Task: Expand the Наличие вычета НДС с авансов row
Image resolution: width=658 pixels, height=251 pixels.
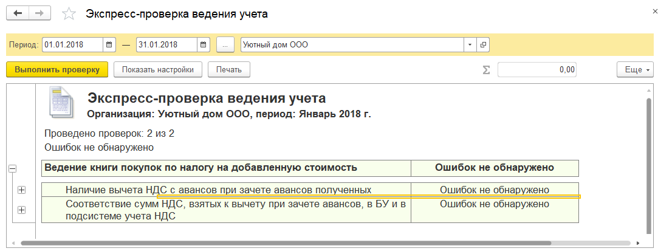Action: (x=21, y=190)
